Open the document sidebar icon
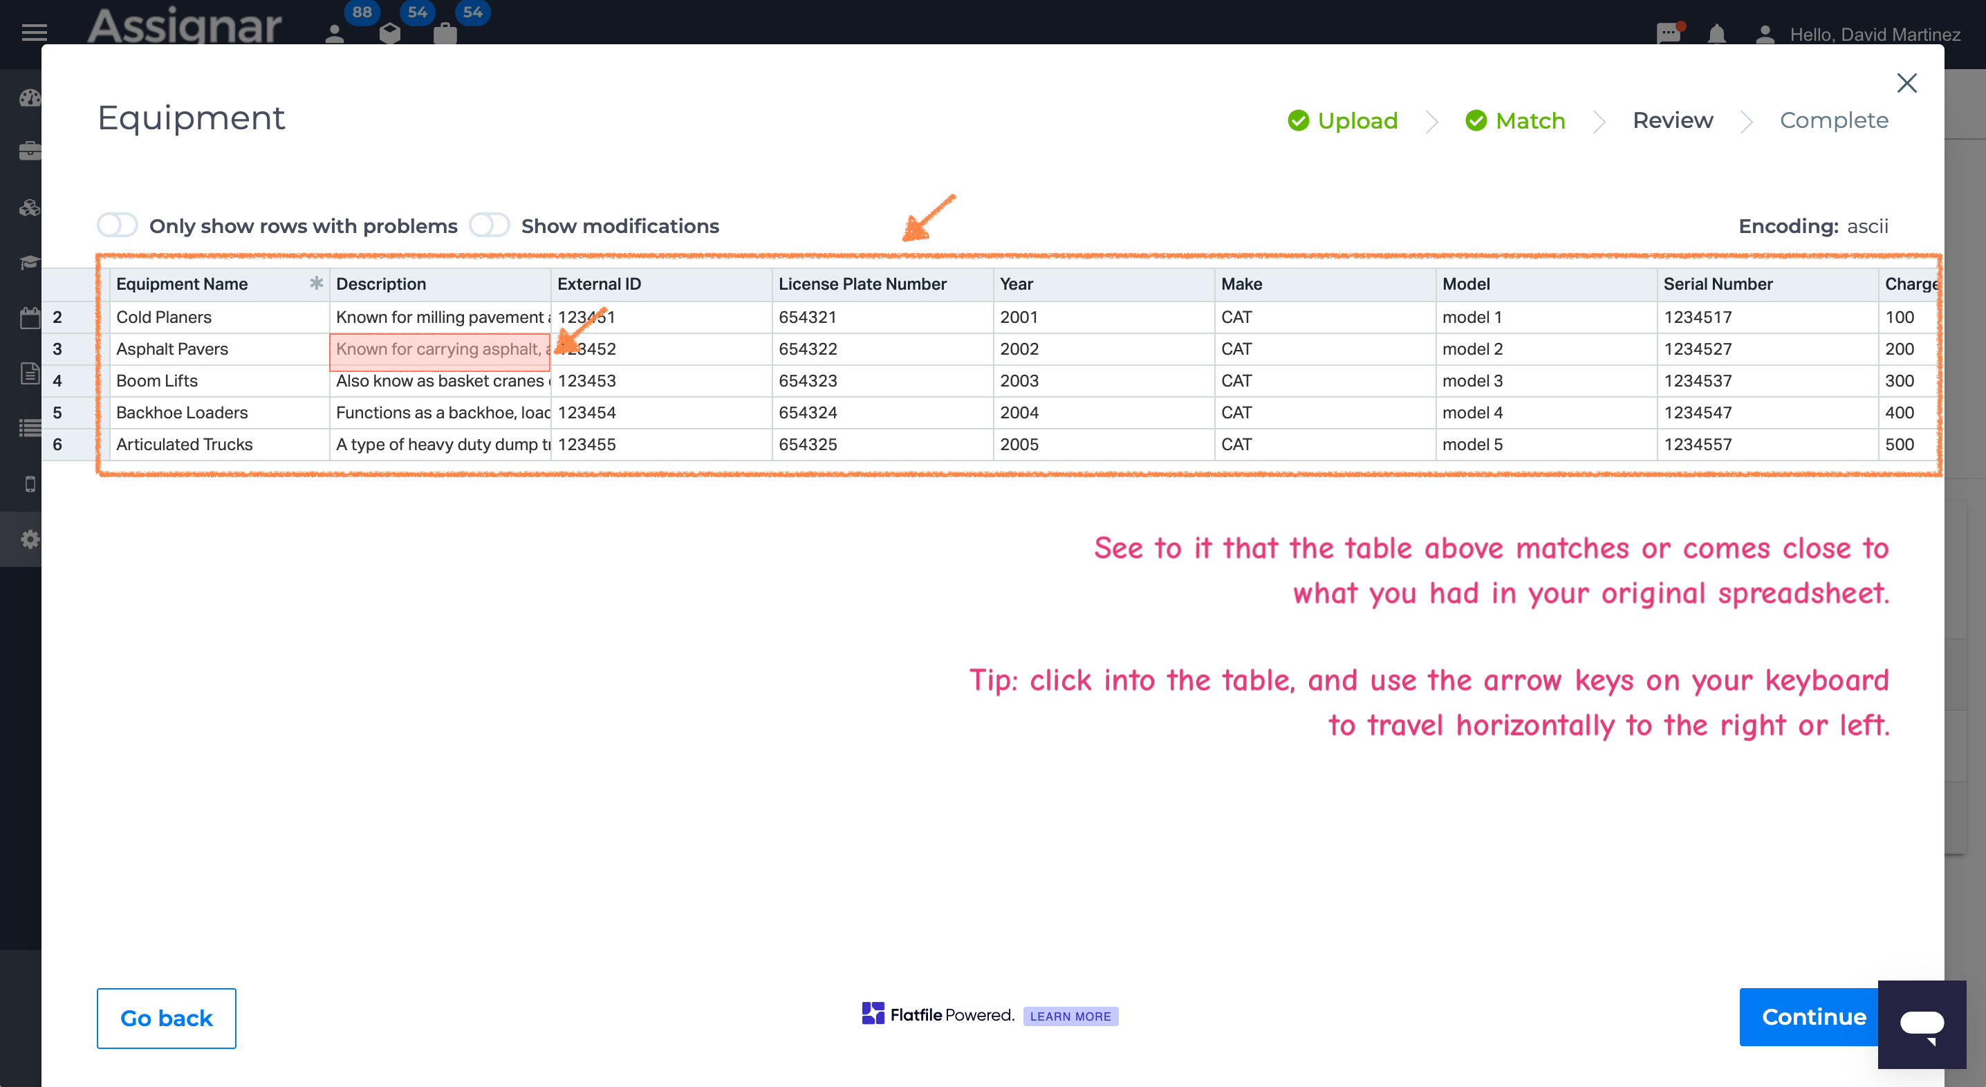 (29, 373)
